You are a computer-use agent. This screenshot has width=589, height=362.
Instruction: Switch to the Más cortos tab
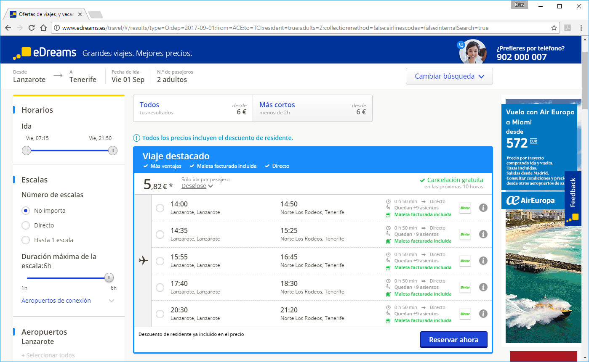coord(312,108)
